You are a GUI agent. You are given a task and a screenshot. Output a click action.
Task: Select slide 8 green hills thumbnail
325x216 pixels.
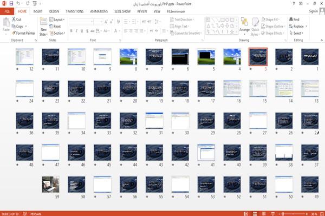click(128, 56)
